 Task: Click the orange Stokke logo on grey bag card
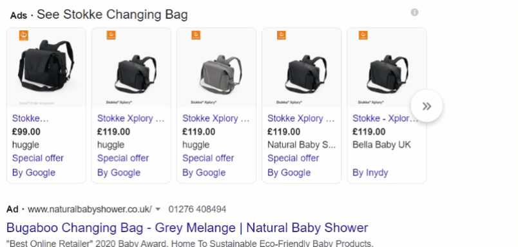197,35
